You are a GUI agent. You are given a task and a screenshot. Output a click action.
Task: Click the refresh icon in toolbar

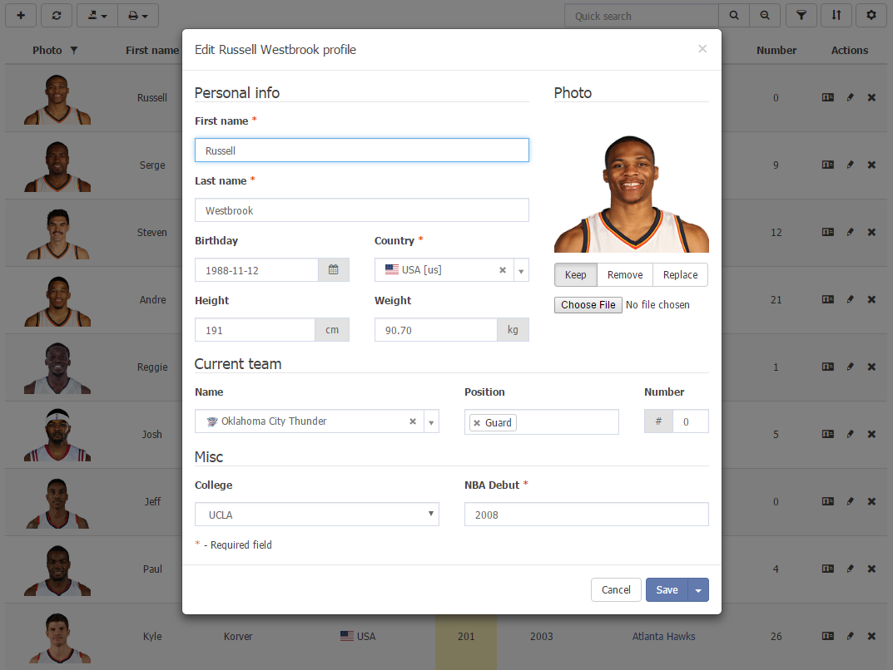pyautogui.click(x=56, y=16)
